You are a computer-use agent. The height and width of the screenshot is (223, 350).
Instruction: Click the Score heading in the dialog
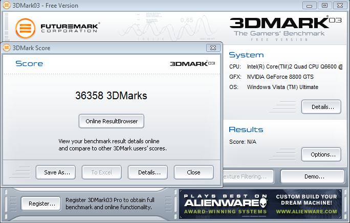tap(29, 63)
